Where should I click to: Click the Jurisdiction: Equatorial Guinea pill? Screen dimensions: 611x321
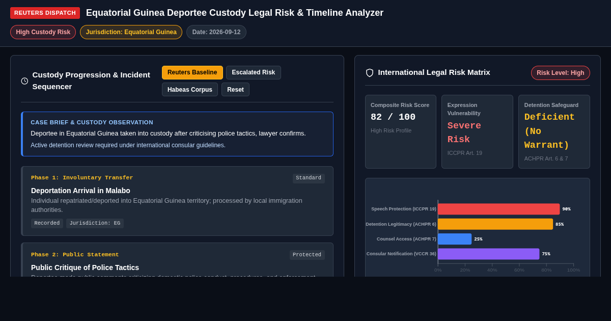(131, 32)
